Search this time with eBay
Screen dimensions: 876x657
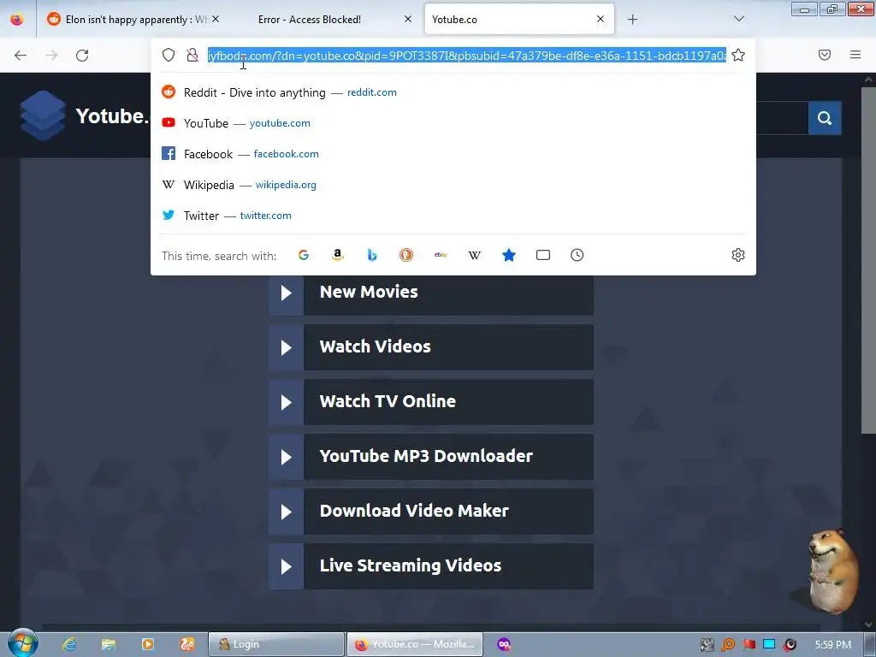441,255
